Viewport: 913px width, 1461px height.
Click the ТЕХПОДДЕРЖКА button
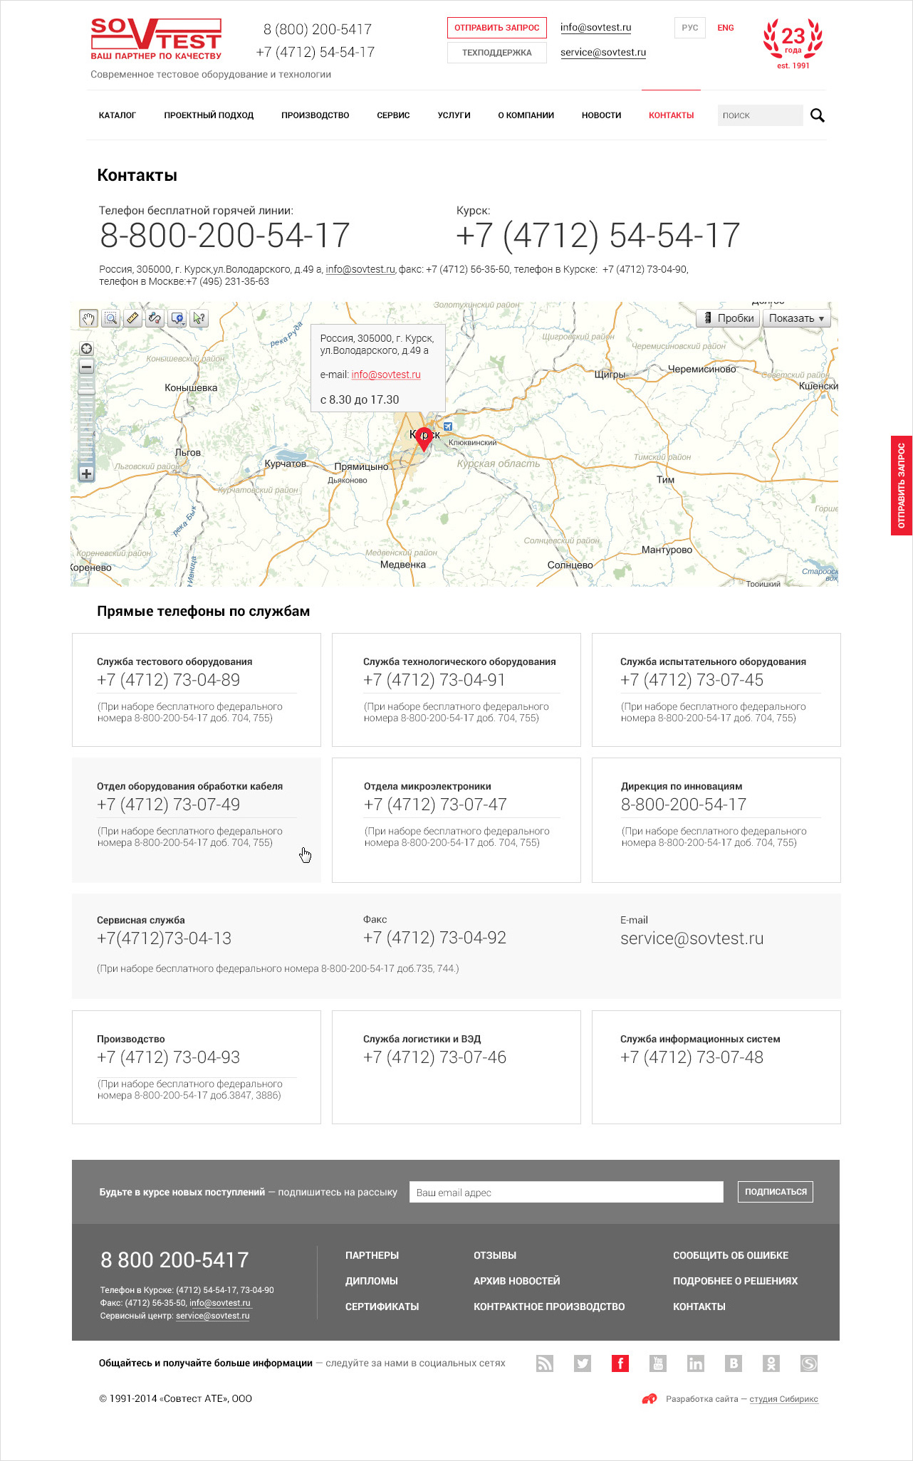[x=497, y=53]
